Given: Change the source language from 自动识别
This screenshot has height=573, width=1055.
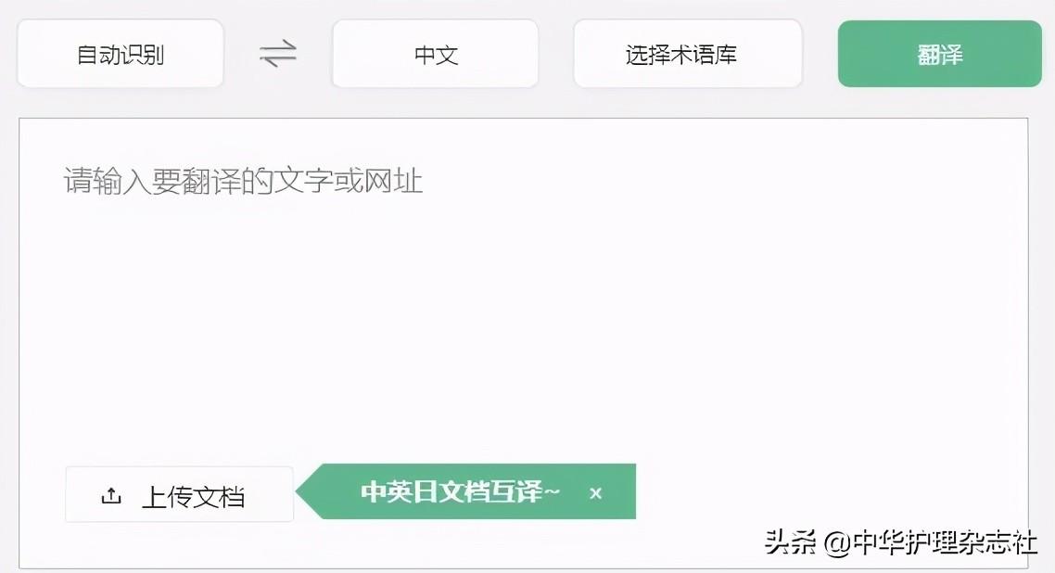Looking at the screenshot, I should coord(121,54).
